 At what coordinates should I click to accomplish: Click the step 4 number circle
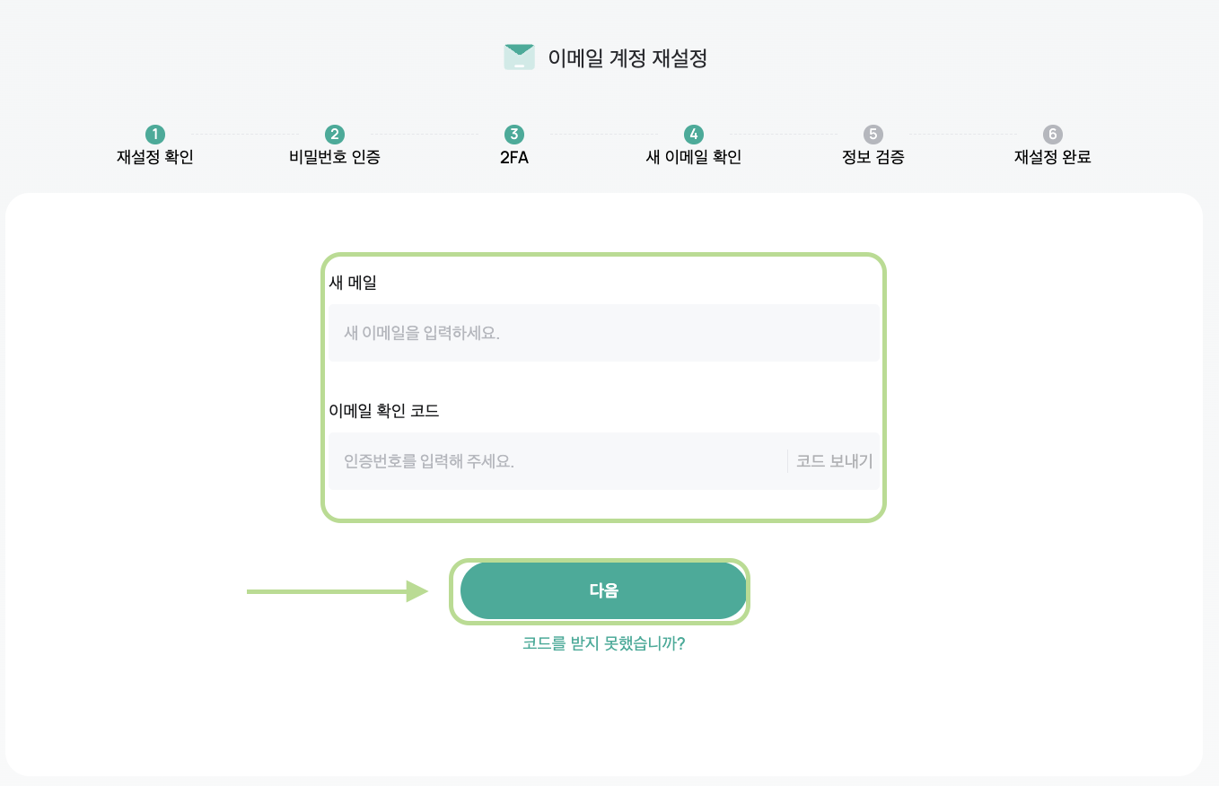(693, 135)
